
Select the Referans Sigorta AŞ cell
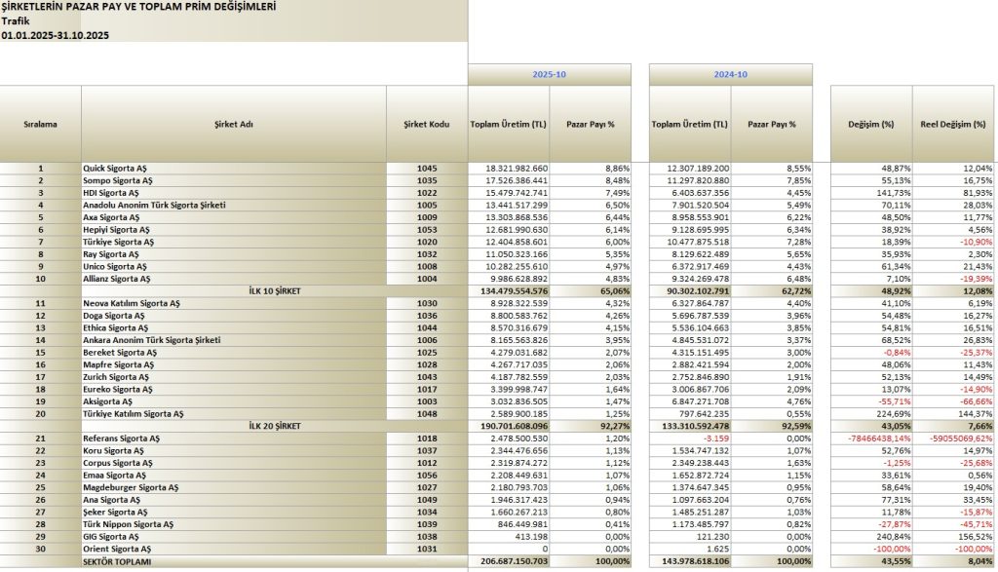tap(123, 440)
